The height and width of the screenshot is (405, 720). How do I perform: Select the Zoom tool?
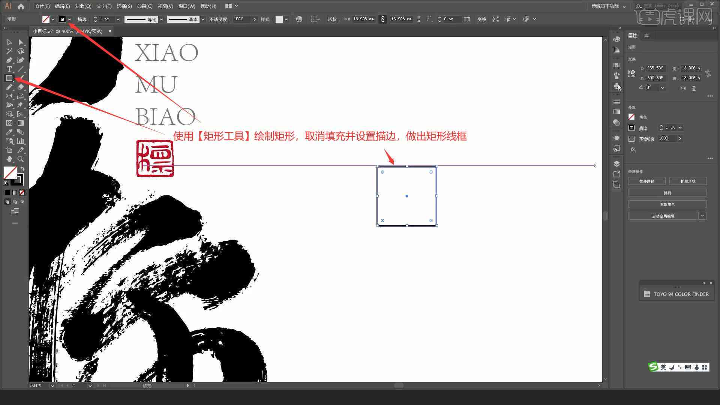point(21,159)
